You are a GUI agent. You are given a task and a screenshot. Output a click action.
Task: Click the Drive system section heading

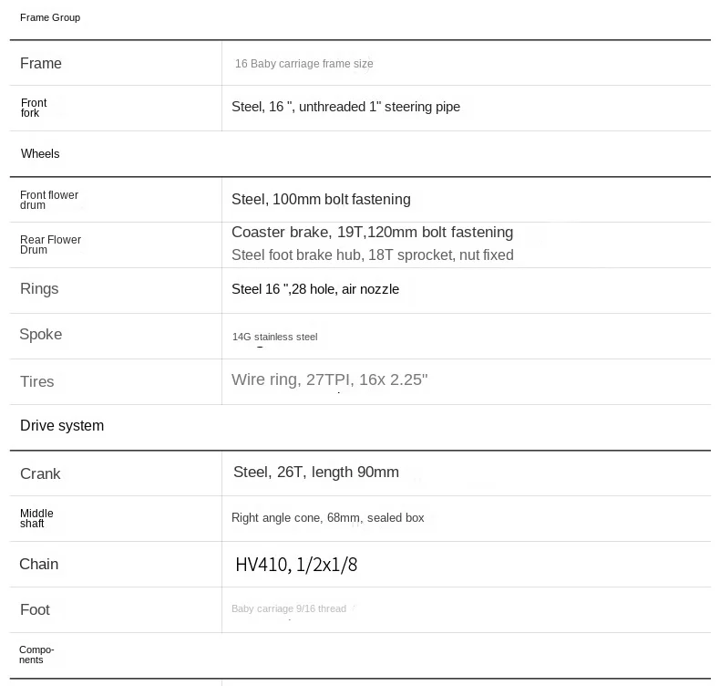click(62, 425)
